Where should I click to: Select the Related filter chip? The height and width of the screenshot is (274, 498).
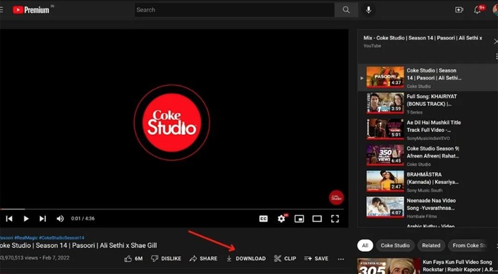[x=431, y=245]
